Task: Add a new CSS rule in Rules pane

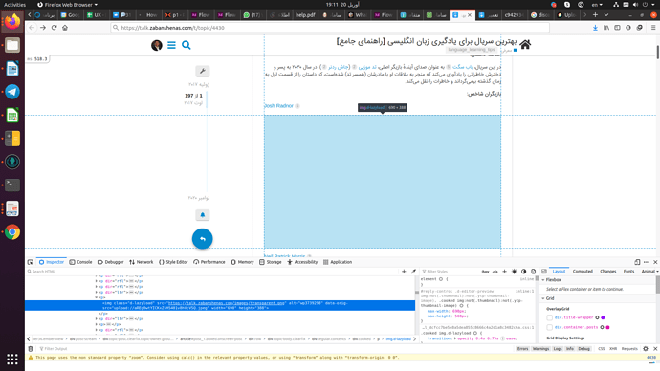Action: pyautogui.click(x=504, y=272)
